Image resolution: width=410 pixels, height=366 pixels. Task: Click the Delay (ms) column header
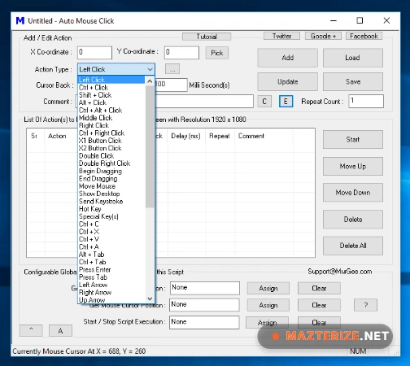pos(185,136)
